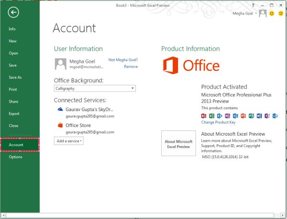287x219 pixels.
Task: Open the Save As menu item
Action: click(15, 77)
